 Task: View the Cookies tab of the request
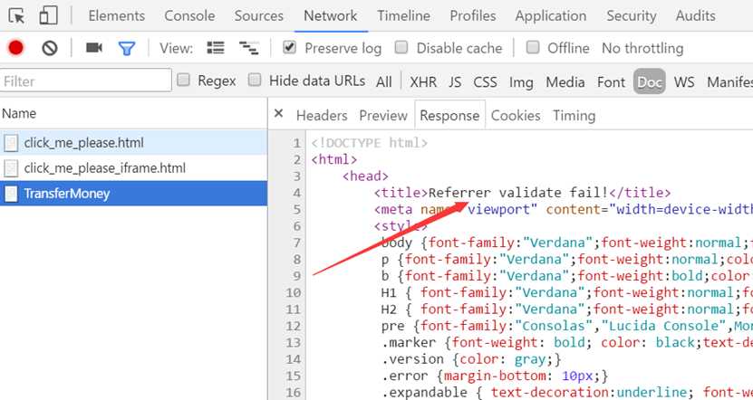516,116
